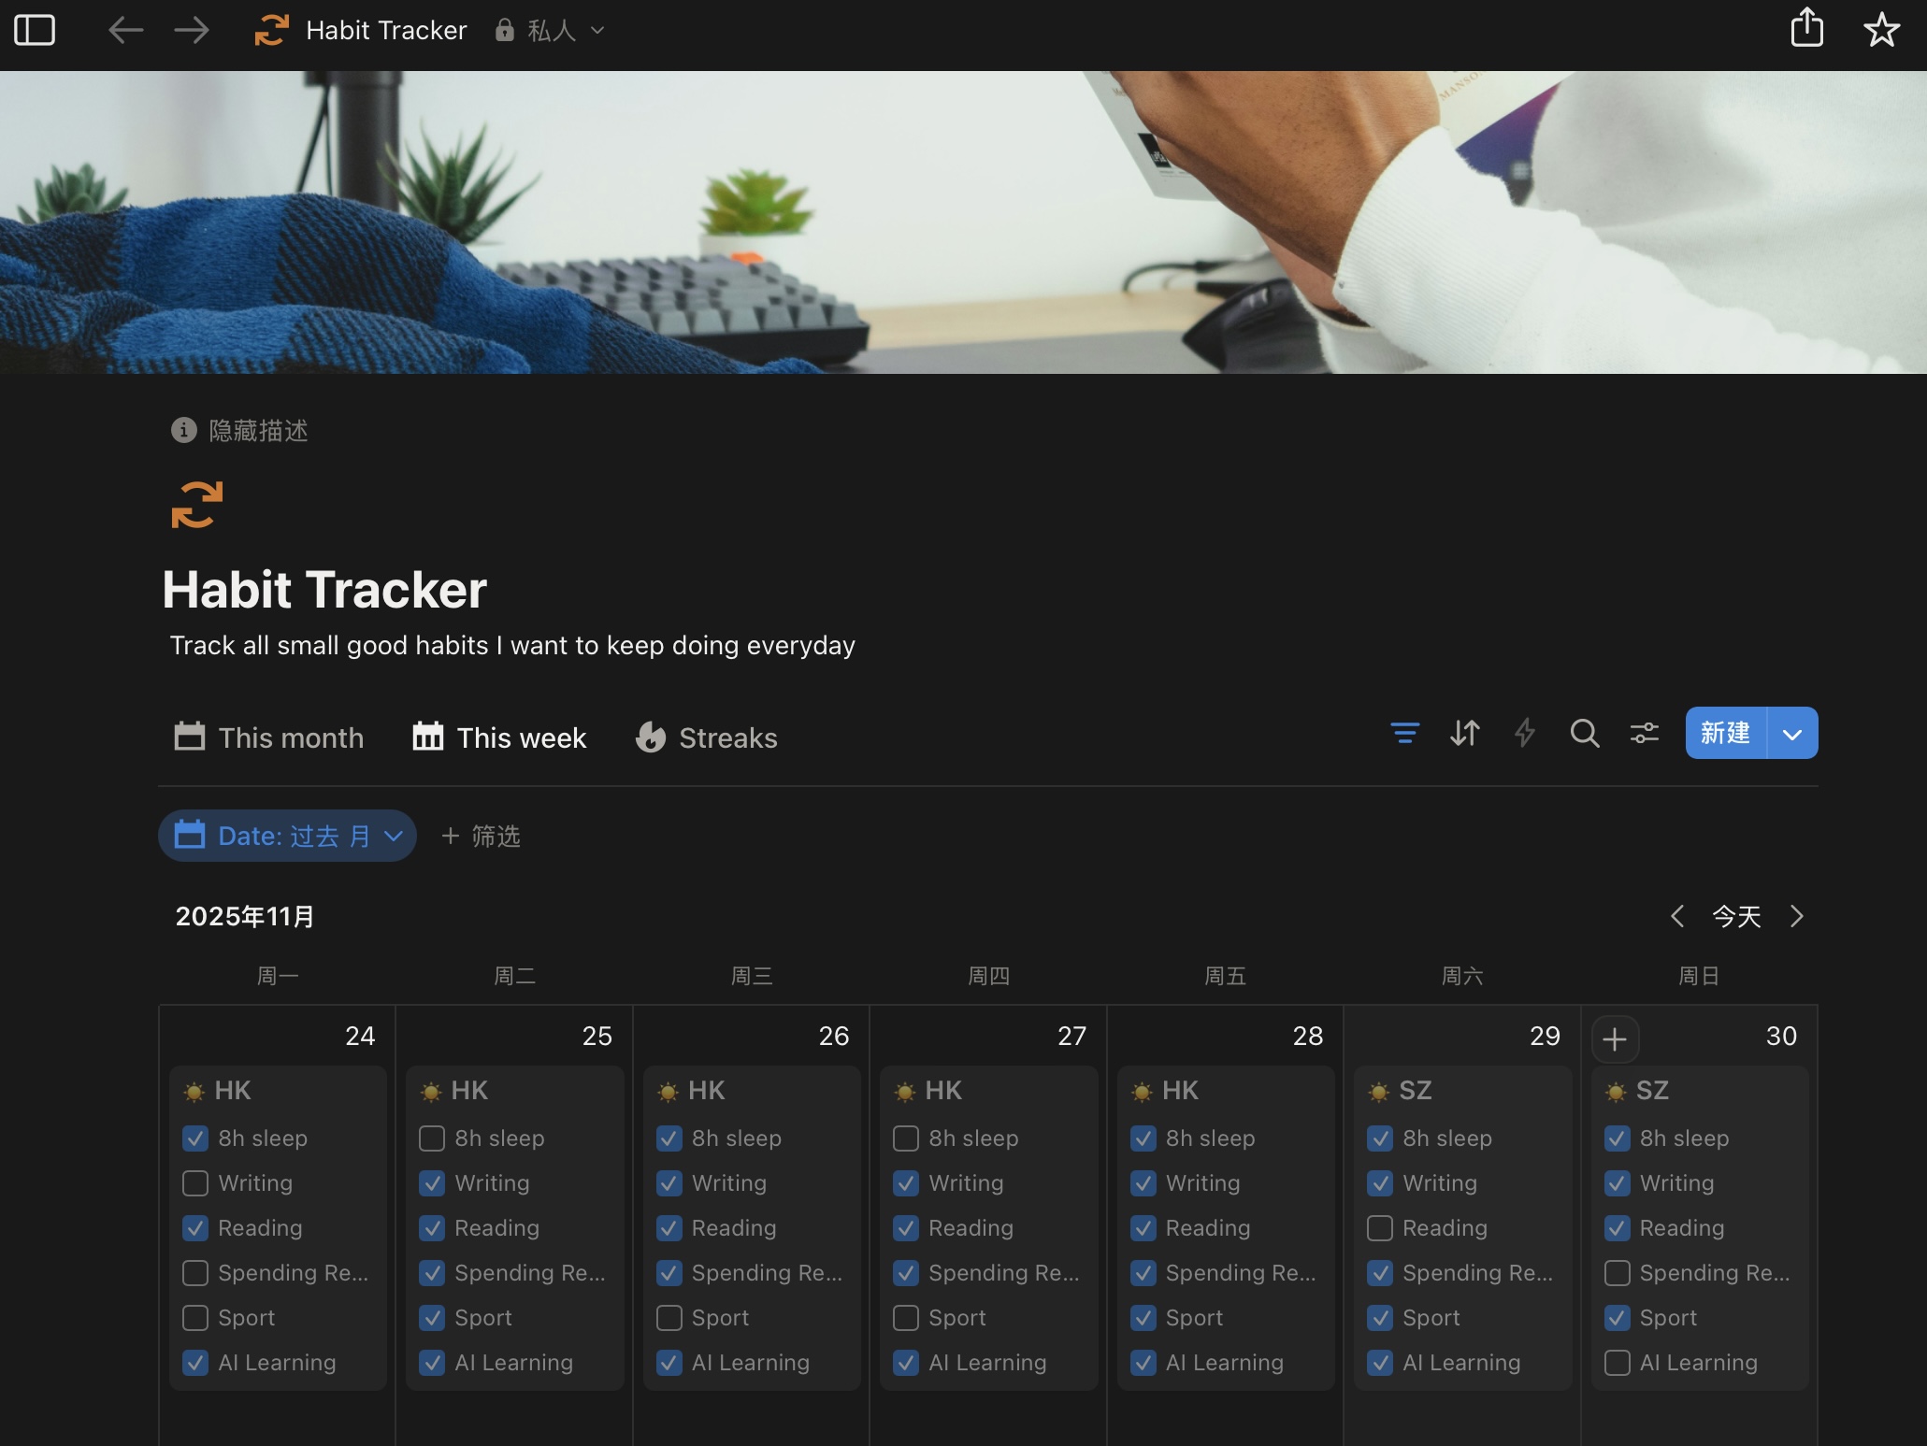Open the lightning automations icon
The height and width of the screenshot is (1446, 1927).
point(1524,733)
